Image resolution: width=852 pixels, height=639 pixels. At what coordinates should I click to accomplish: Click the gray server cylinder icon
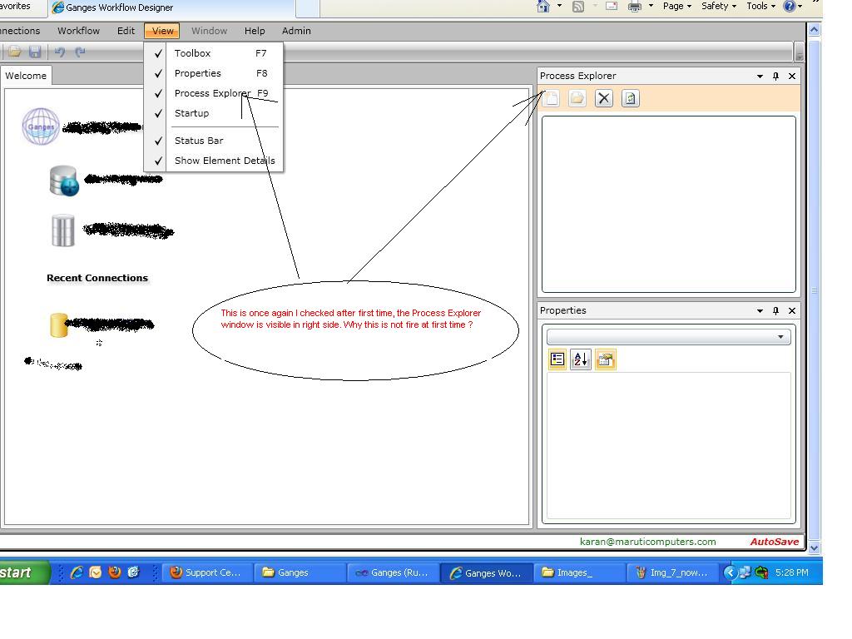tap(63, 230)
